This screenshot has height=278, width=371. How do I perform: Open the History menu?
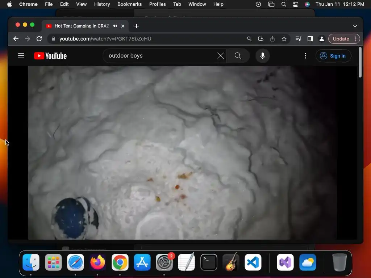[102, 4]
